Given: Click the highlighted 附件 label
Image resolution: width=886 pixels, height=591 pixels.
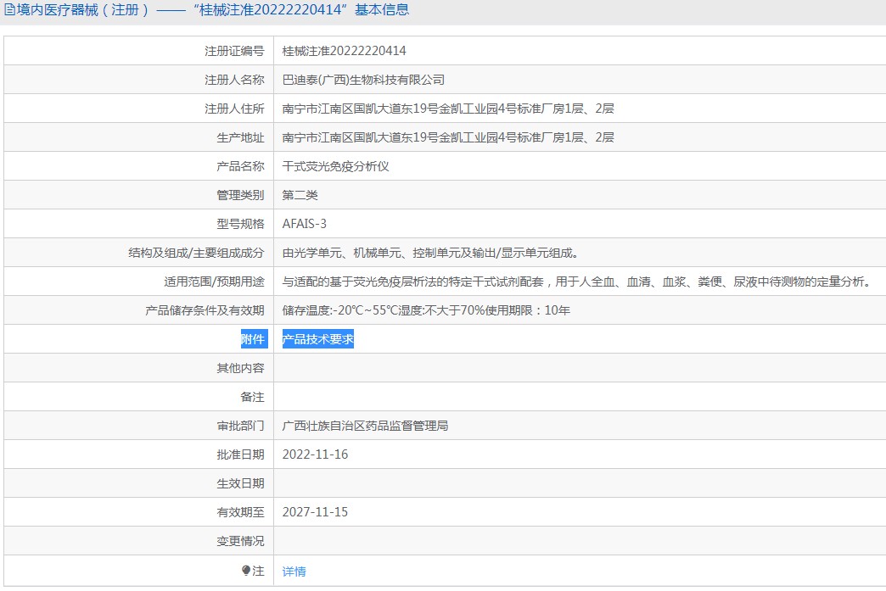Looking at the screenshot, I should [x=253, y=339].
